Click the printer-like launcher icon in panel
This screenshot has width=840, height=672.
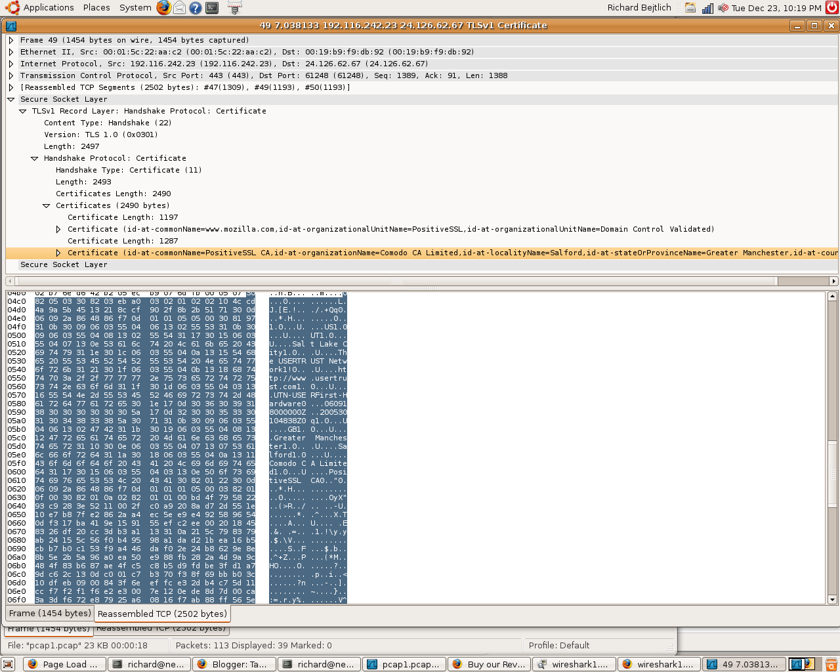coord(235,8)
